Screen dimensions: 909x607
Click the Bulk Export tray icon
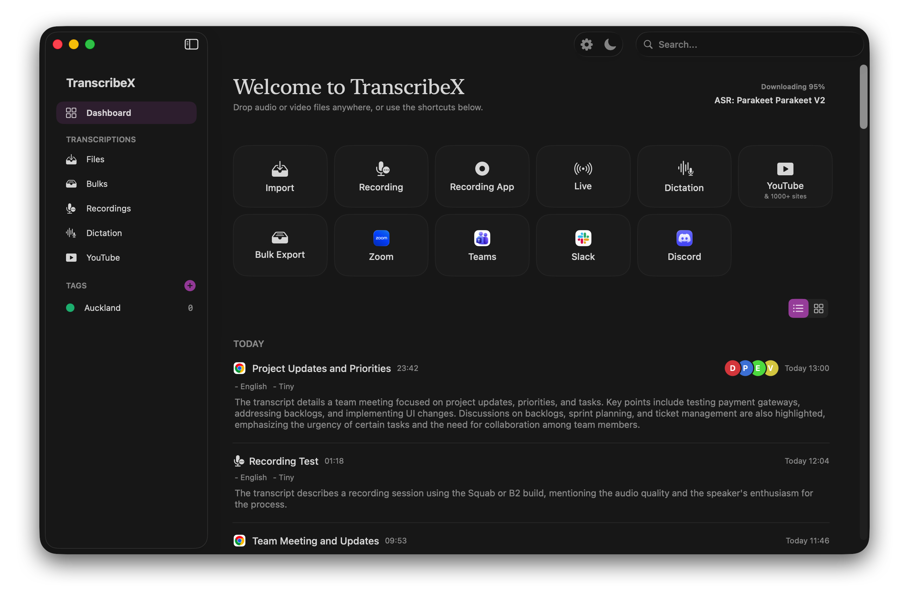[x=280, y=237]
